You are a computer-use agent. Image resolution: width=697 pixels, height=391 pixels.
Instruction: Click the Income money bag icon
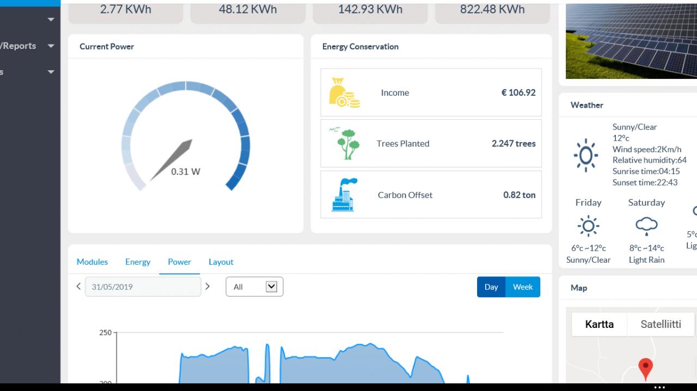click(x=345, y=92)
